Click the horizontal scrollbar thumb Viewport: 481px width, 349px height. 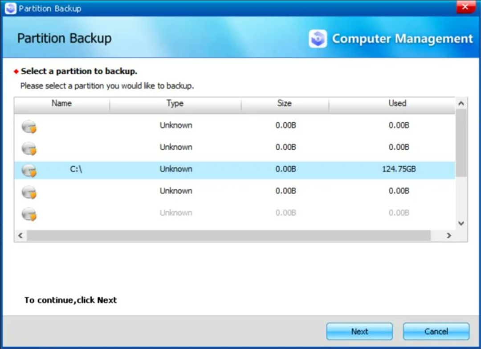[x=229, y=235]
